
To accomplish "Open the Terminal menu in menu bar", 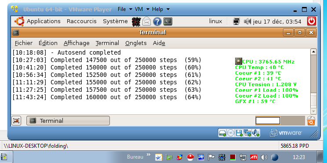I will (x=107, y=43).
